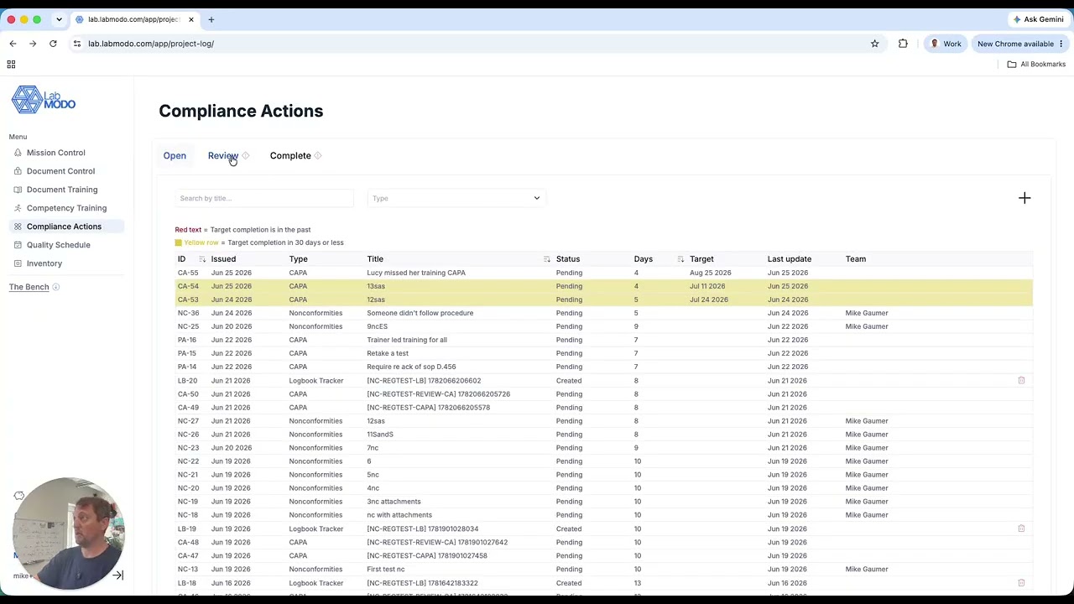Open the Chrome extensions puzzle icon

pos(903,44)
